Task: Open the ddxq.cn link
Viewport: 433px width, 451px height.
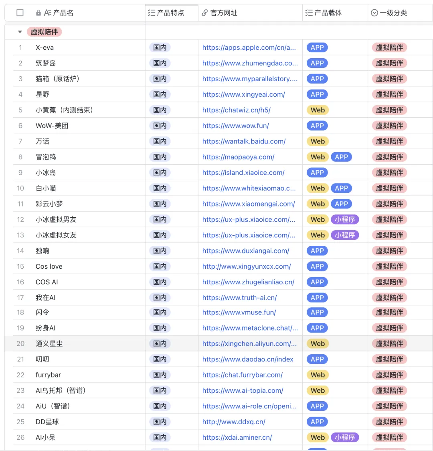Action: pyautogui.click(x=234, y=422)
